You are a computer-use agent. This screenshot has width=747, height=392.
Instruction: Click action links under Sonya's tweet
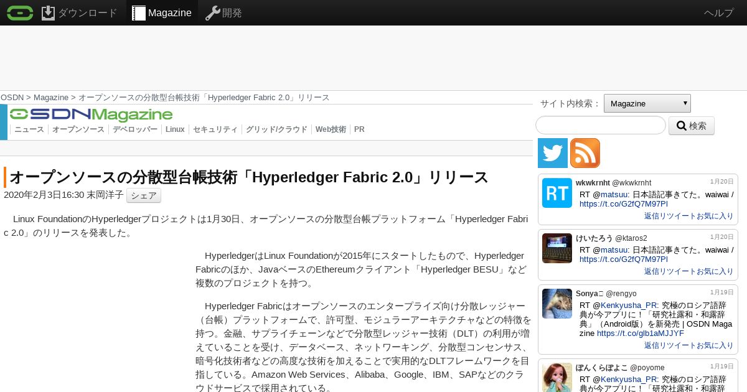[688, 345]
